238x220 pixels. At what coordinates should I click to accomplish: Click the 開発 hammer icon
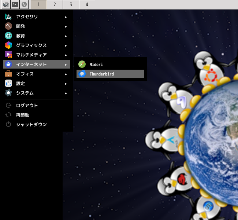click(8, 26)
